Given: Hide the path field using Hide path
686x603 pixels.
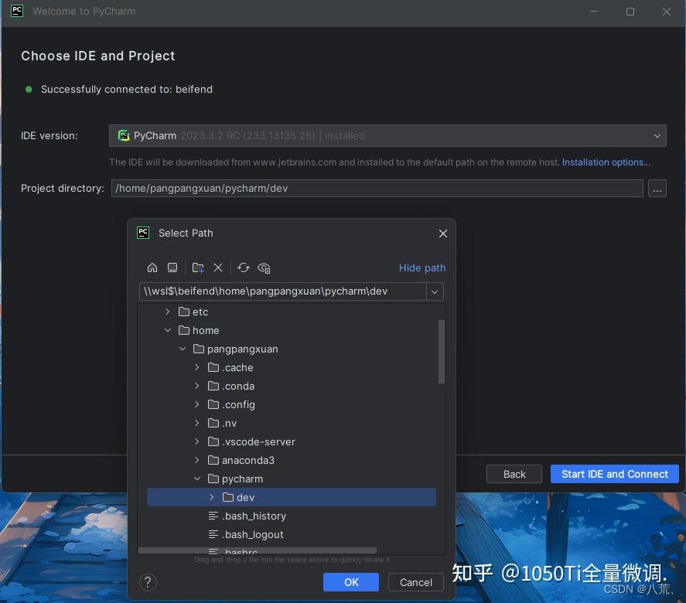Looking at the screenshot, I should (x=422, y=267).
